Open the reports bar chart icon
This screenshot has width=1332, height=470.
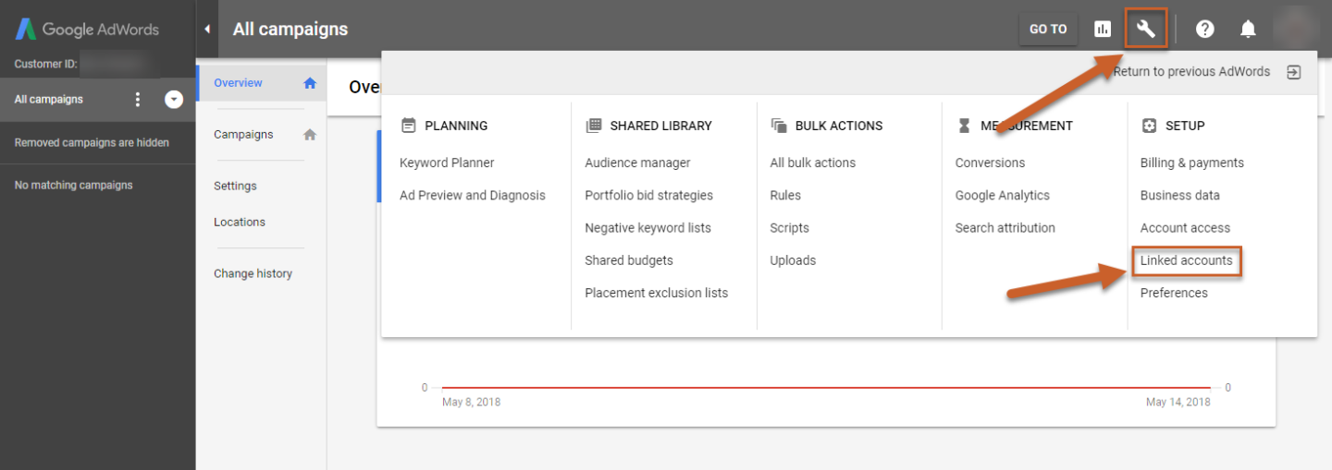point(1102,29)
